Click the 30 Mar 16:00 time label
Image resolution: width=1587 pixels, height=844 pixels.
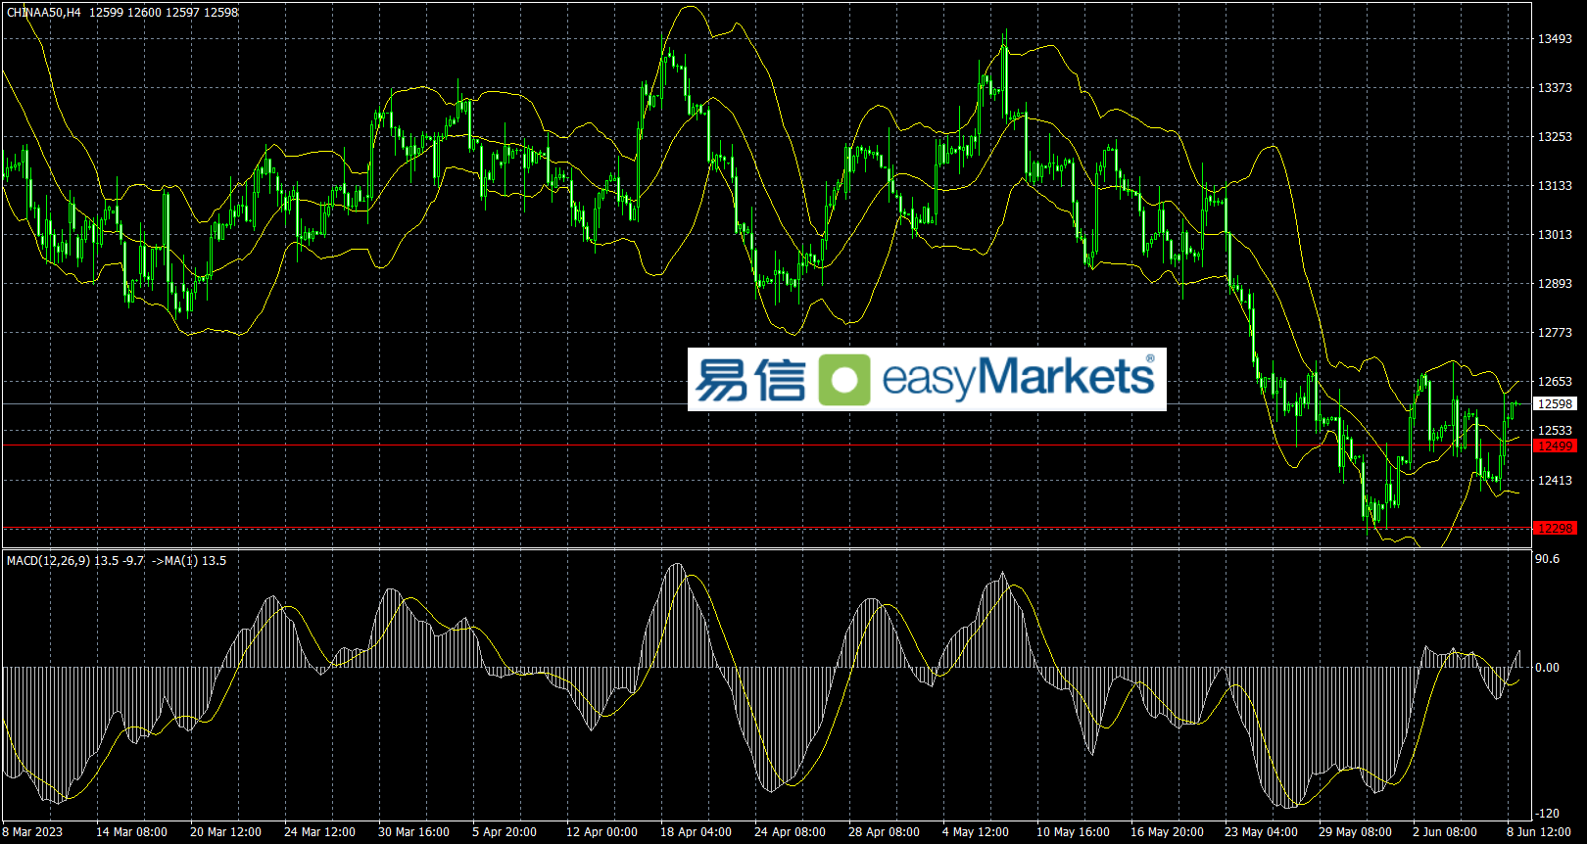413,832
